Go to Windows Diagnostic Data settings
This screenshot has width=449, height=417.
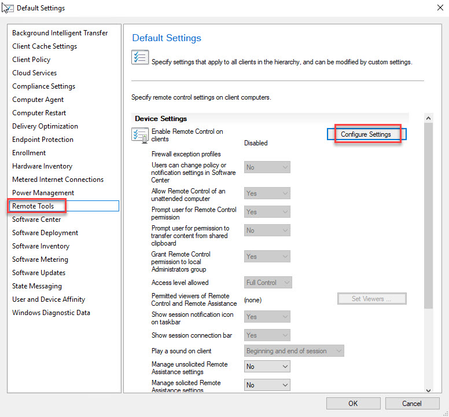51,313
